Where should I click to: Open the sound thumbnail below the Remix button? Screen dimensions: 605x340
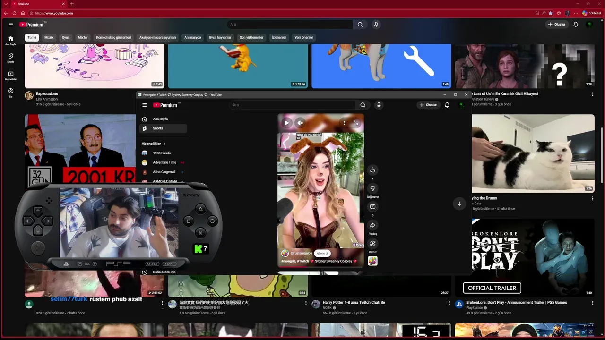click(372, 261)
